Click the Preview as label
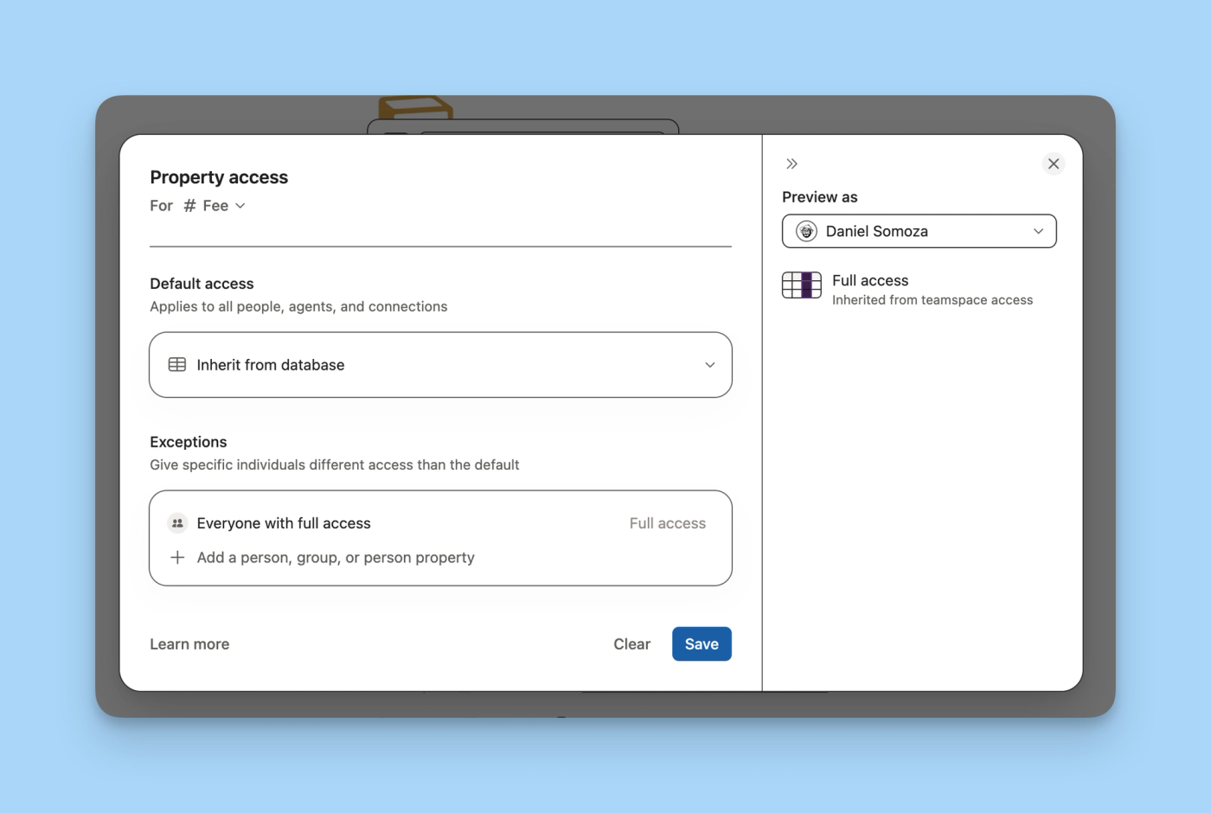 coord(819,197)
